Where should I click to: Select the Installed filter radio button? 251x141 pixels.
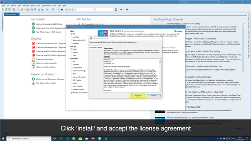tap(71, 37)
